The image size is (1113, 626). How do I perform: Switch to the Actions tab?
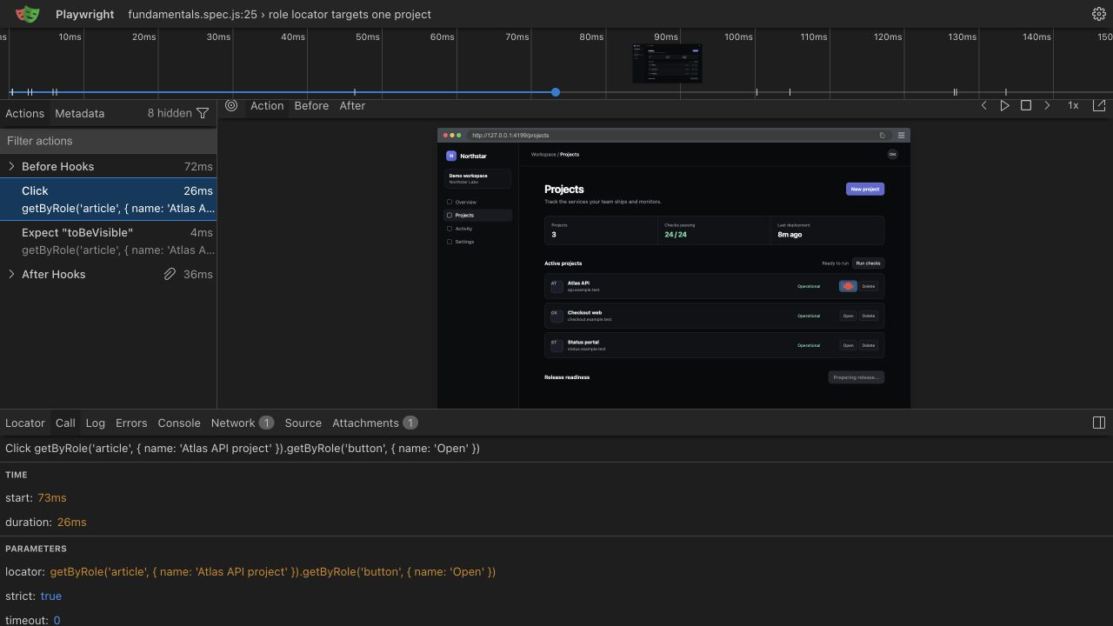(x=24, y=113)
